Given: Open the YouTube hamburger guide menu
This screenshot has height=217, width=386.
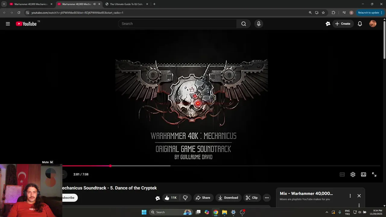Looking at the screenshot, I should (8, 24).
